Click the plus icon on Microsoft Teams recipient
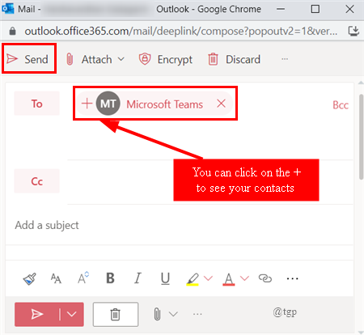The height and width of the screenshot is (335, 364). coord(87,104)
